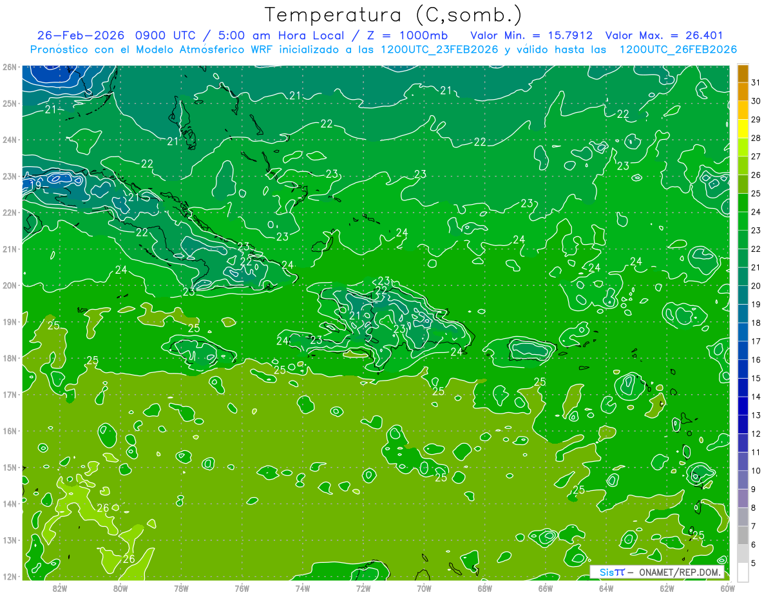Click the "19" contour label on the map

pyautogui.click(x=35, y=185)
